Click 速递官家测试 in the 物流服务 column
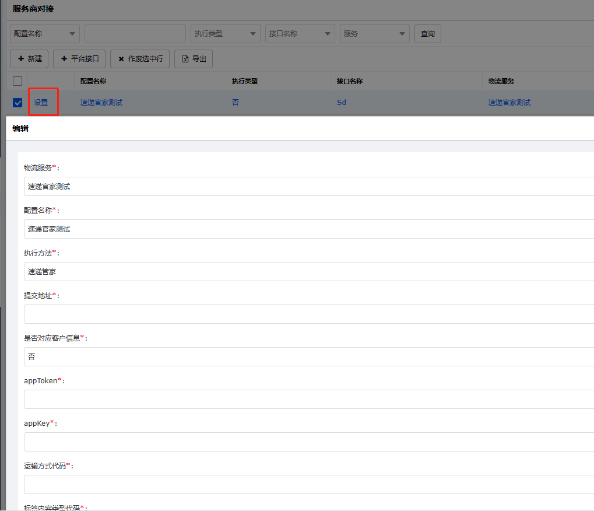The width and height of the screenshot is (594, 511). [509, 102]
